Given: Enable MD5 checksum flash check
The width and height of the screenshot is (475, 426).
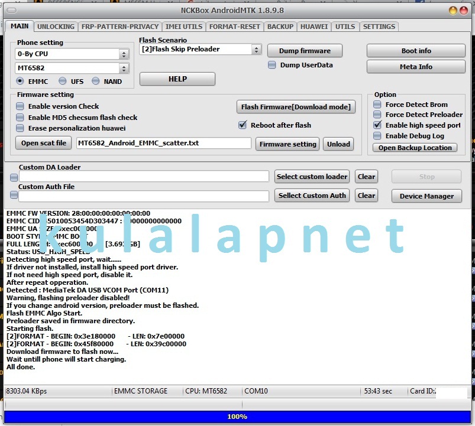Looking at the screenshot, I should [x=20, y=117].
